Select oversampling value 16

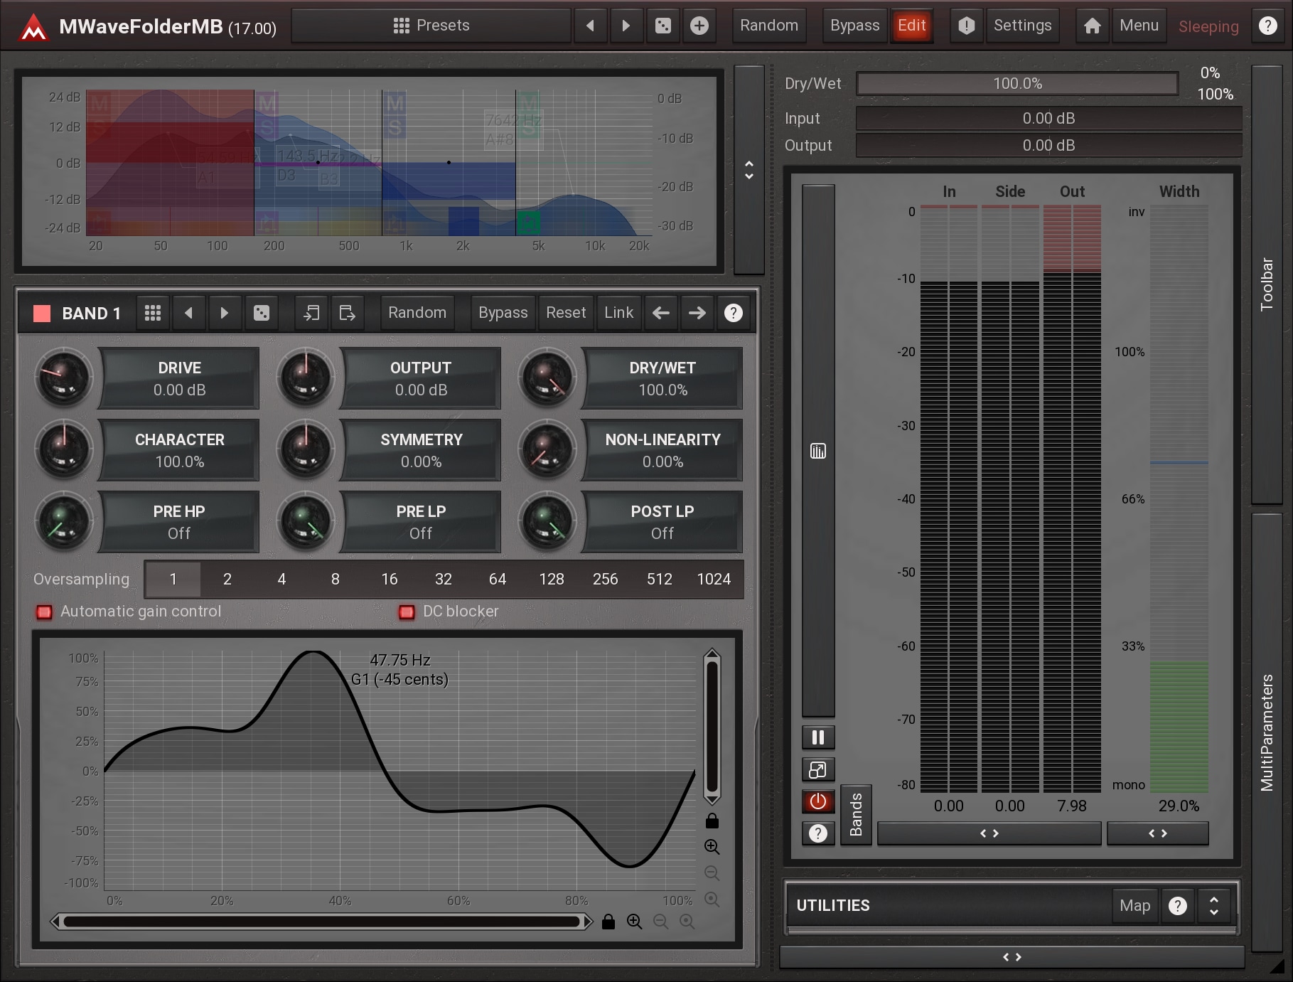point(390,580)
